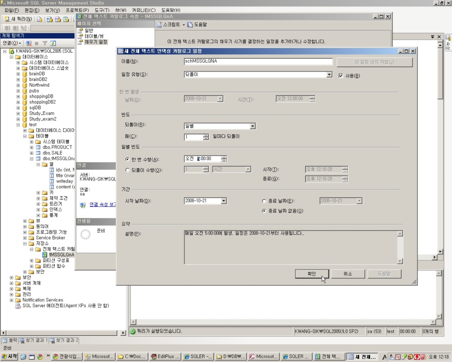Open the 파일(F) menu
Screen dimensions: 452x362
12,10
